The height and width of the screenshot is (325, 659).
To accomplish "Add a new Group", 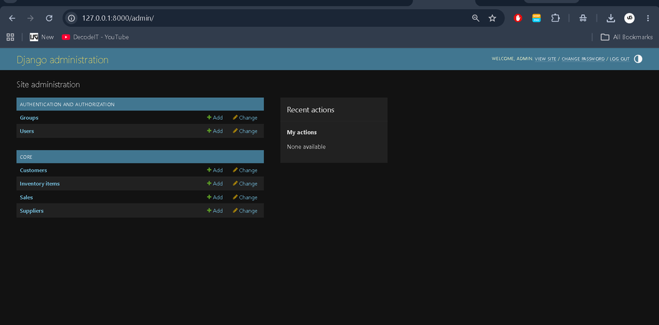I will coord(215,118).
